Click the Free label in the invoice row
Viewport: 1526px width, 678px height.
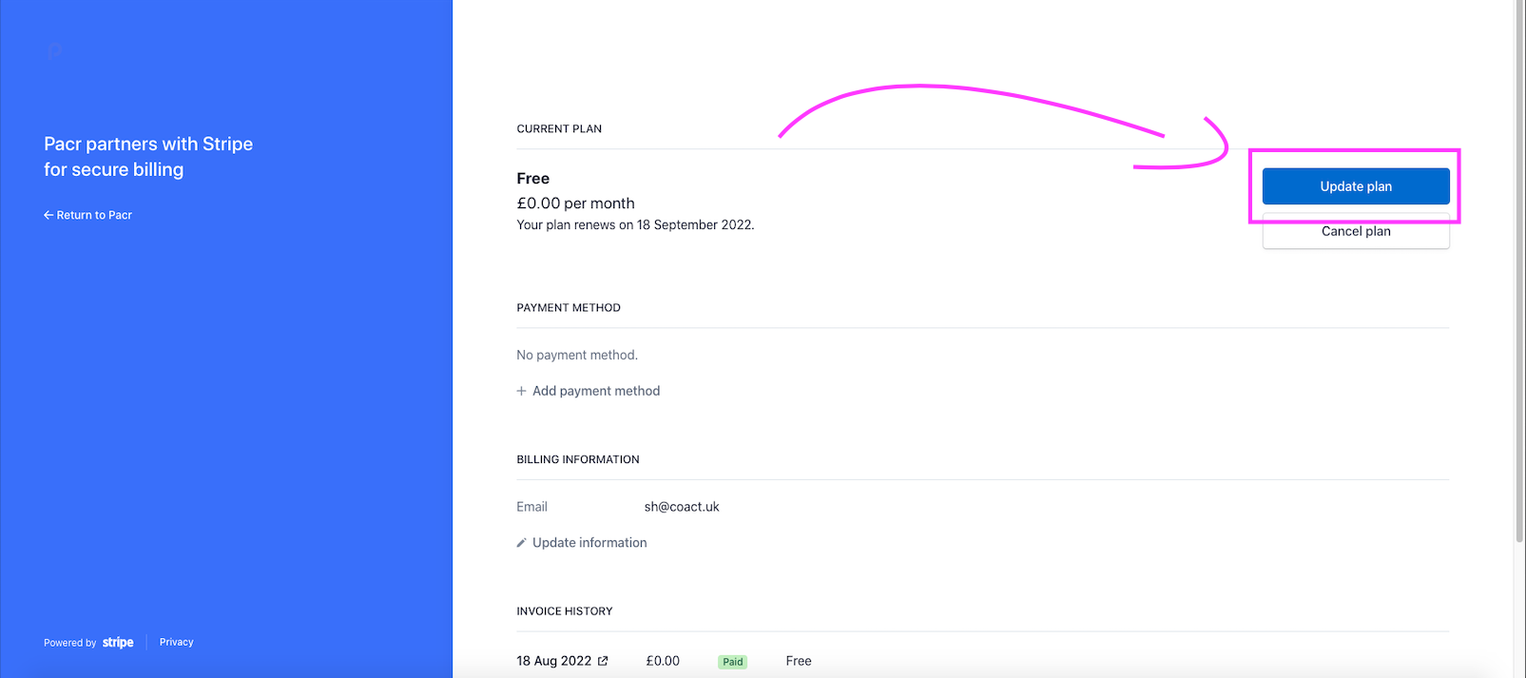point(799,661)
